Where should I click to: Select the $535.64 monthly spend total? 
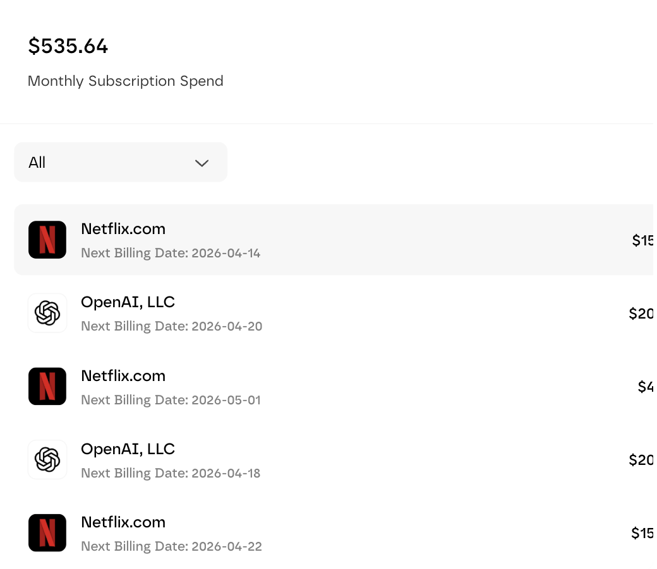68,45
